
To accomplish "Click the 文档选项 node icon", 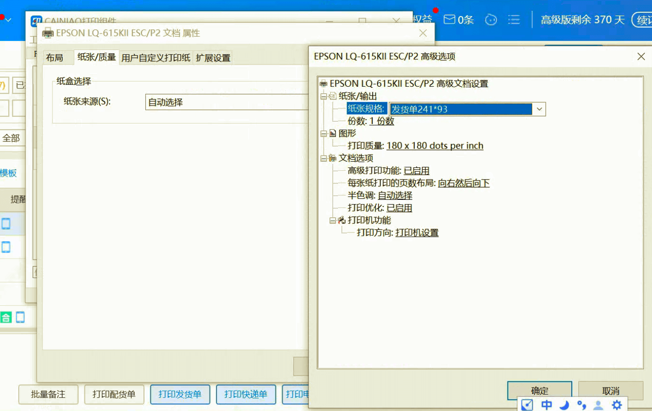I will (333, 158).
